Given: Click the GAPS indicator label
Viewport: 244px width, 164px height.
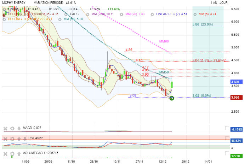Looking at the screenshot, I should [74, 14].
